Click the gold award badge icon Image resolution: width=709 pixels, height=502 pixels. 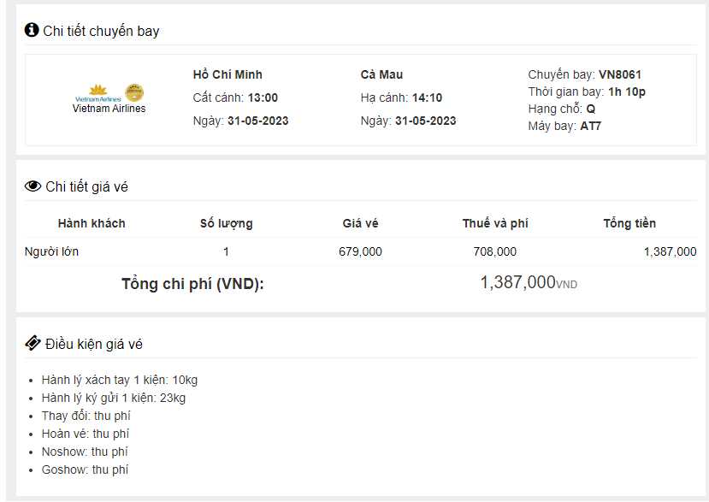tap(134, 92)
